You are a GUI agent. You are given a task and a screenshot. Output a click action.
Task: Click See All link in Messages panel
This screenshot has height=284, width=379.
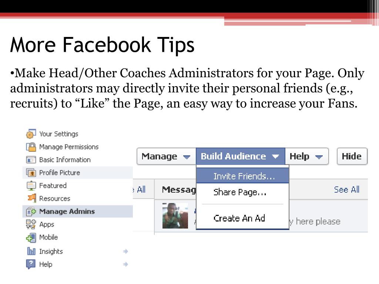[347, 190]
